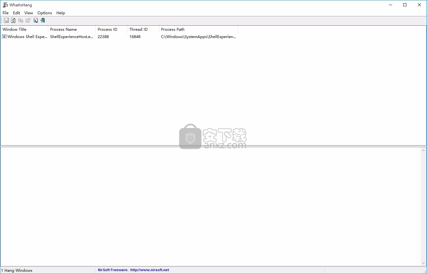Image resolution: width=427 pixels, height=274 pixels.
Task: Click the 1 Hang Windows status text
Action: [17, 271]
